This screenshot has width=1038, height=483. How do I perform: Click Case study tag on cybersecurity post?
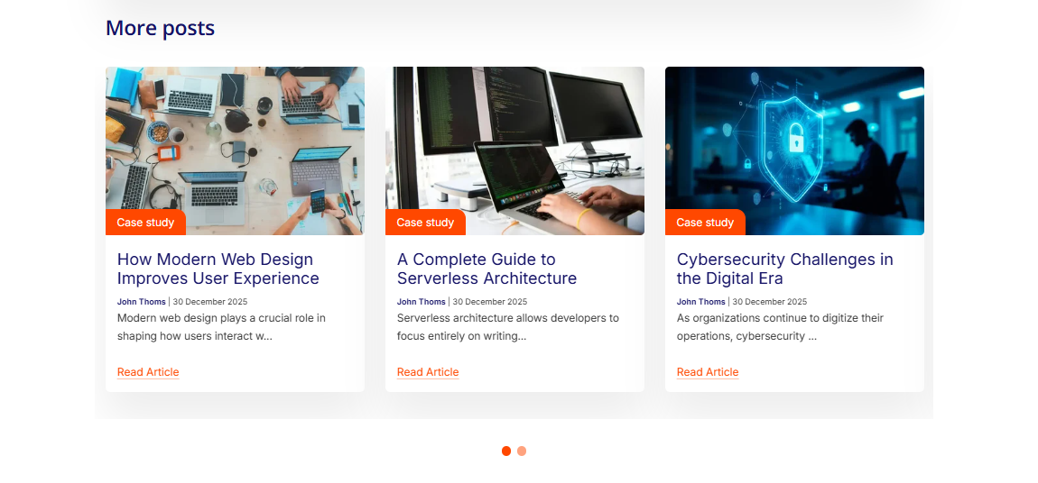click(705, 223)
